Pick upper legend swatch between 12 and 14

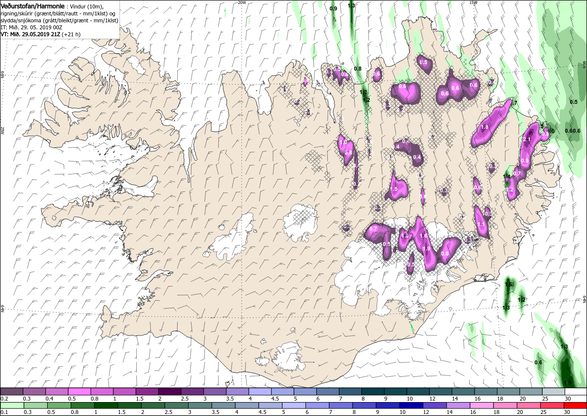pos(441,392)
